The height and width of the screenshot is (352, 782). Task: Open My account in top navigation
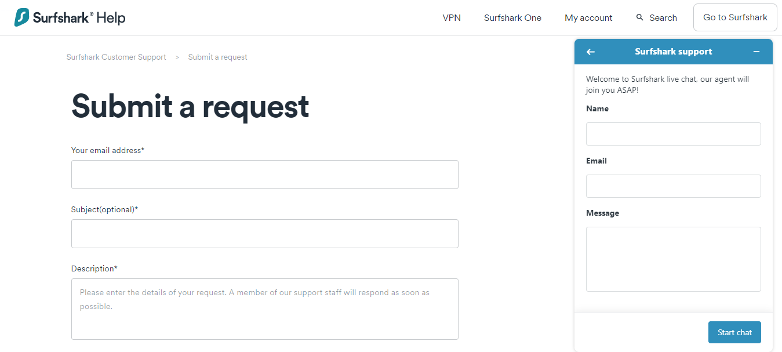click(588, 18)
